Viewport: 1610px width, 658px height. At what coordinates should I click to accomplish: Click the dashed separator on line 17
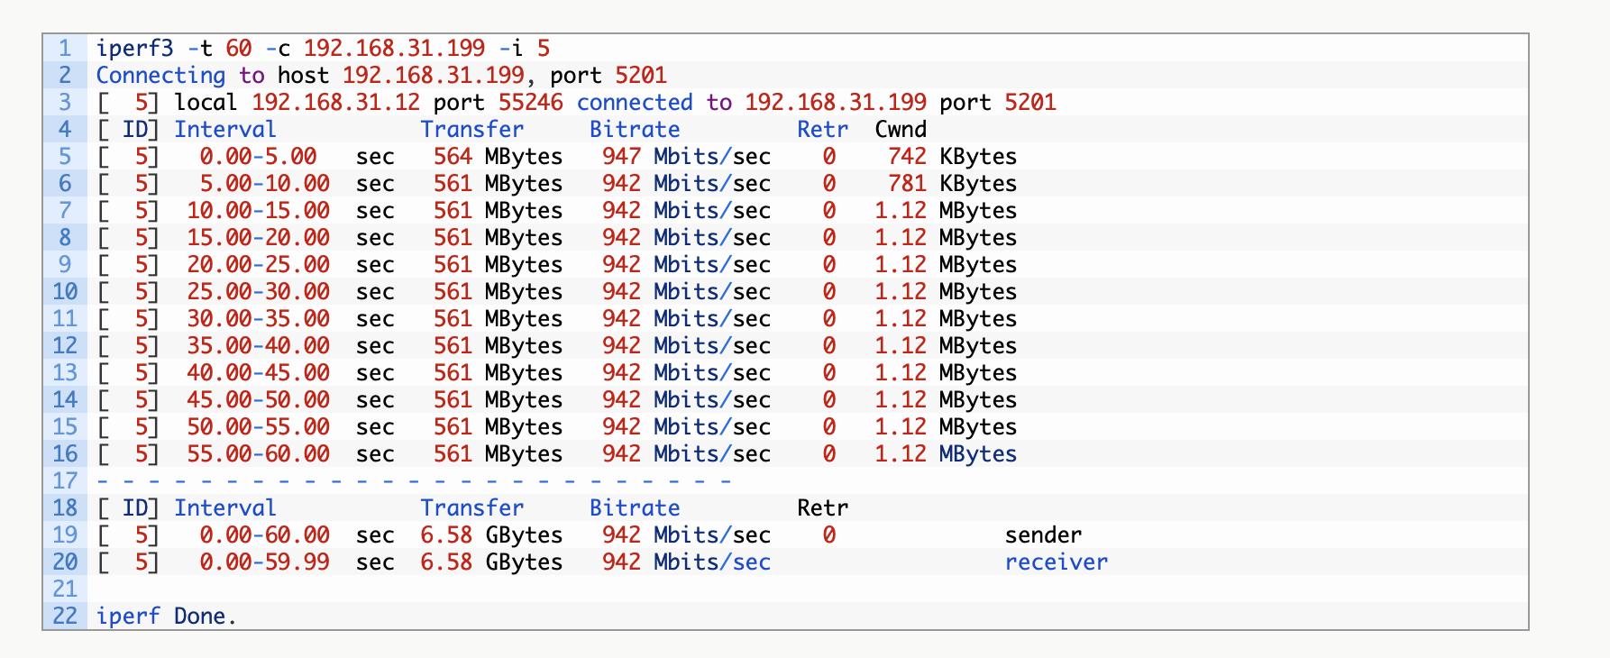click(x=413, y=481)
